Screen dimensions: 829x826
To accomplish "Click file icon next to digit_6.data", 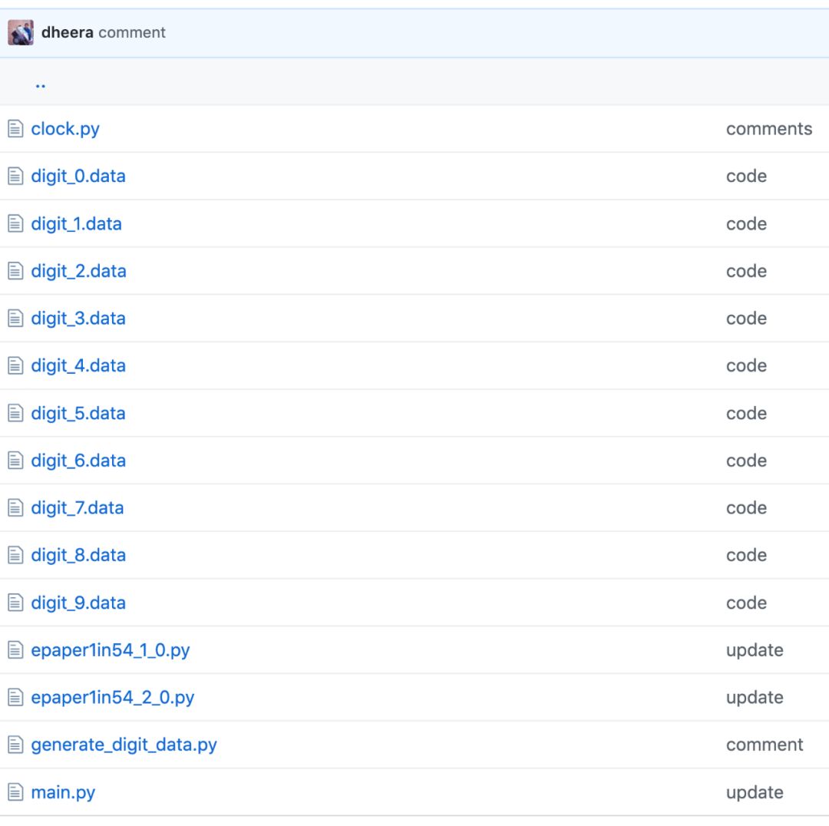I will click(x=15, y=461).
